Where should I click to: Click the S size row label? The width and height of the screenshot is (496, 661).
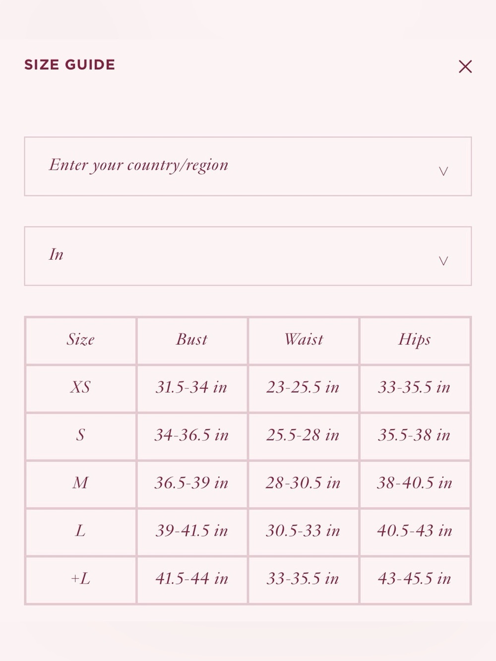point(80,435)
